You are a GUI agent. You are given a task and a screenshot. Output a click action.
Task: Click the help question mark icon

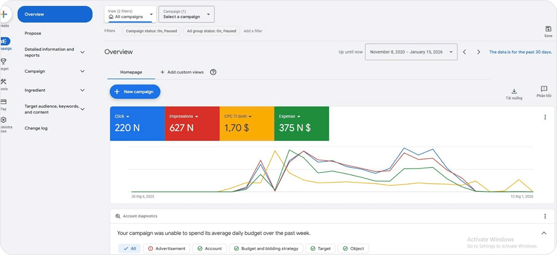(214, 72)
